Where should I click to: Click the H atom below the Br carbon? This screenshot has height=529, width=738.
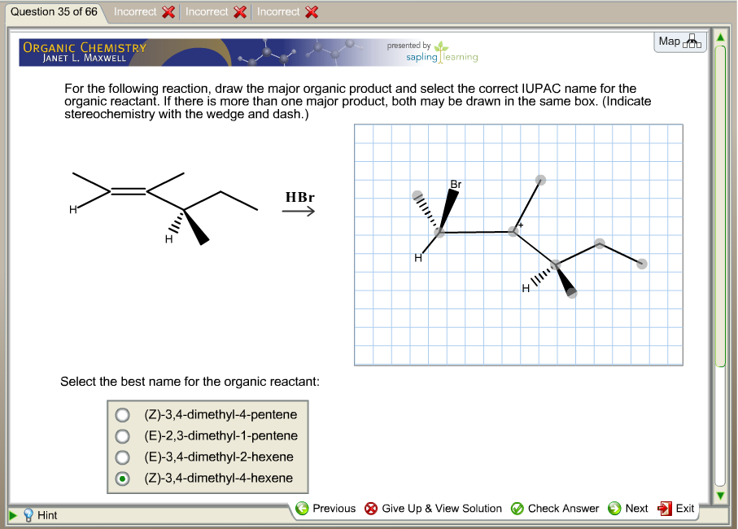[418, 257]
